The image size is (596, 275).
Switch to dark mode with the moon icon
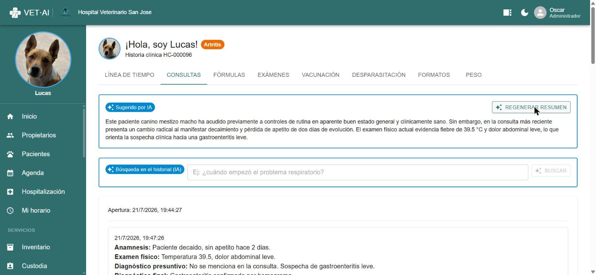[x=525, y=13]
